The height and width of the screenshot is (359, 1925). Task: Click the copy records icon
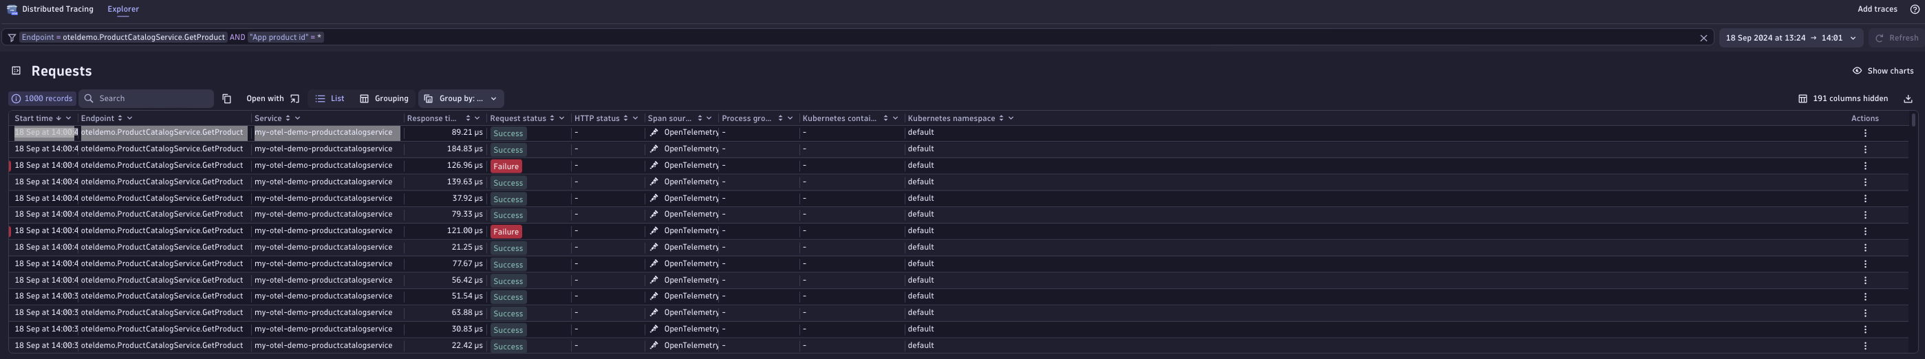[226, 98]
